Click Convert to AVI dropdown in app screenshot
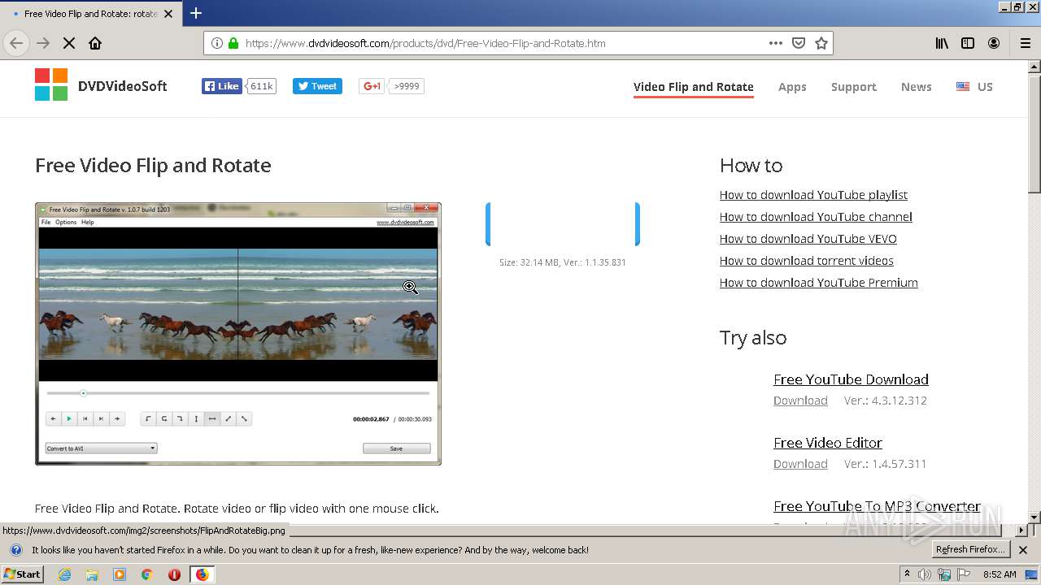 [101, 448]
